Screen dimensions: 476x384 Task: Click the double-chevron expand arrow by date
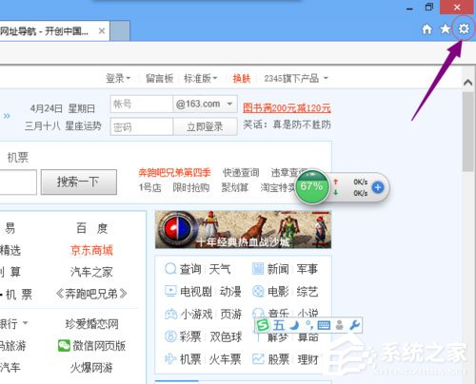tap(7, 116)
